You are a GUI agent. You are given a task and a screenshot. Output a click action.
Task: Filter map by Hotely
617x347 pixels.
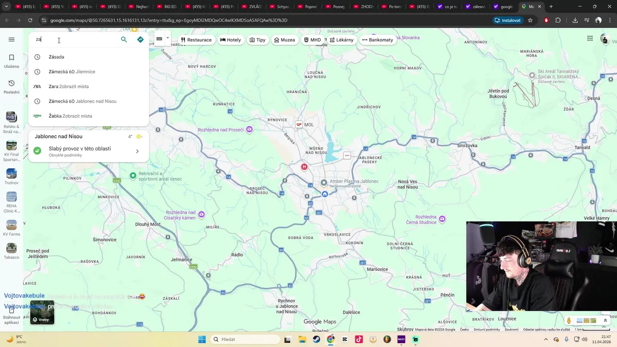point(230,40)
